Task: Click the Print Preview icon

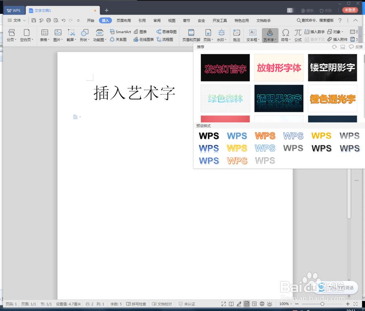Action: point(56,20)
